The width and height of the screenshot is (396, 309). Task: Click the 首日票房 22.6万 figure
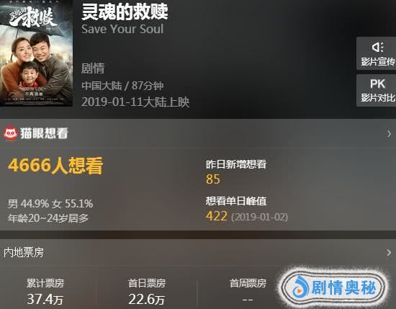[146, 299]
